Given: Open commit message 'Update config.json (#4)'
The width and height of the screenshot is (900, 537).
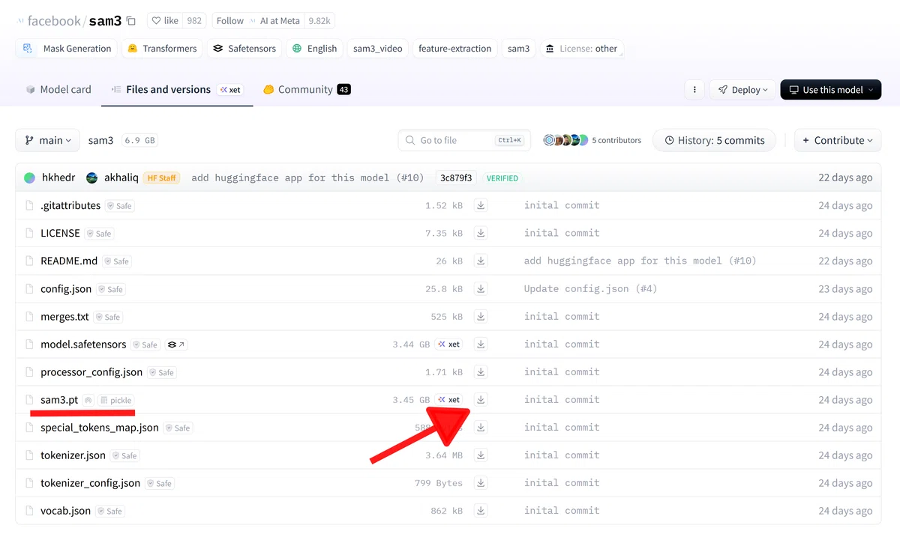Looking at the screenshot, I should [x=590, y=289].
